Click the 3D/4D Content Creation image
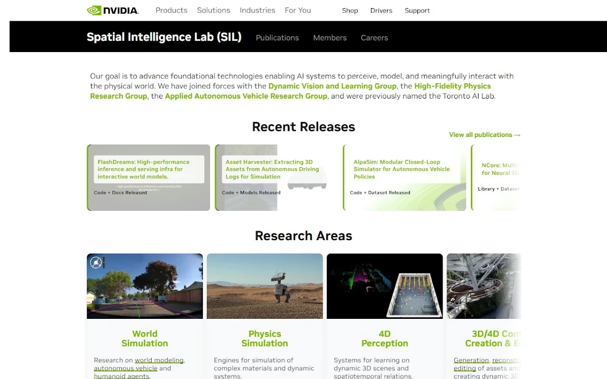Viewport: 607px width, 379px height. [484, 286]
